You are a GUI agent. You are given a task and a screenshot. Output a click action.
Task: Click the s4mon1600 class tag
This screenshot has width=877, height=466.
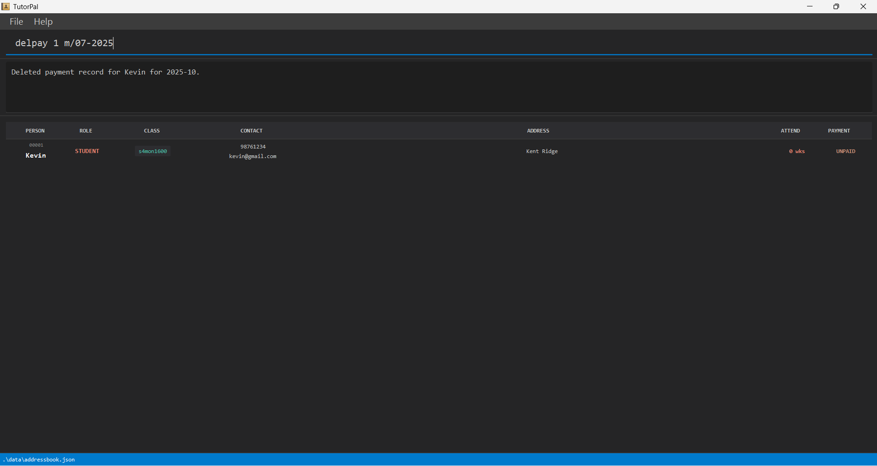(153, 151)
